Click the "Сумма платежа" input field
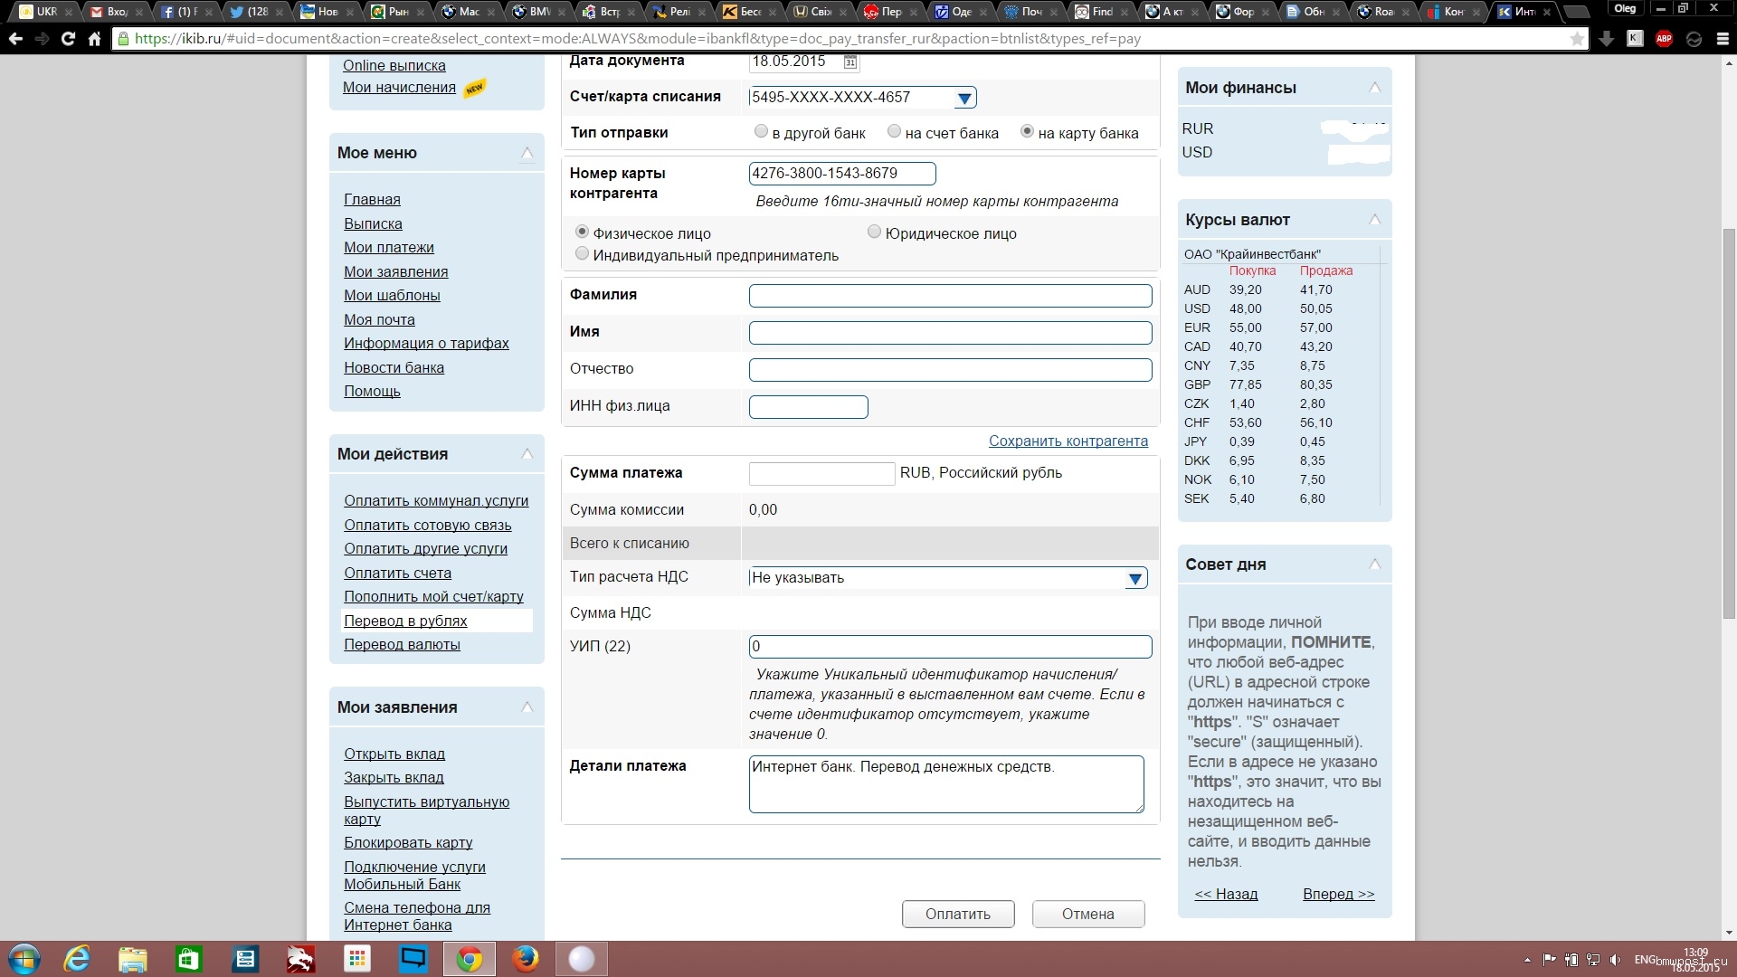The height and width of the screenshot is (977, 1737). point(821,473)
